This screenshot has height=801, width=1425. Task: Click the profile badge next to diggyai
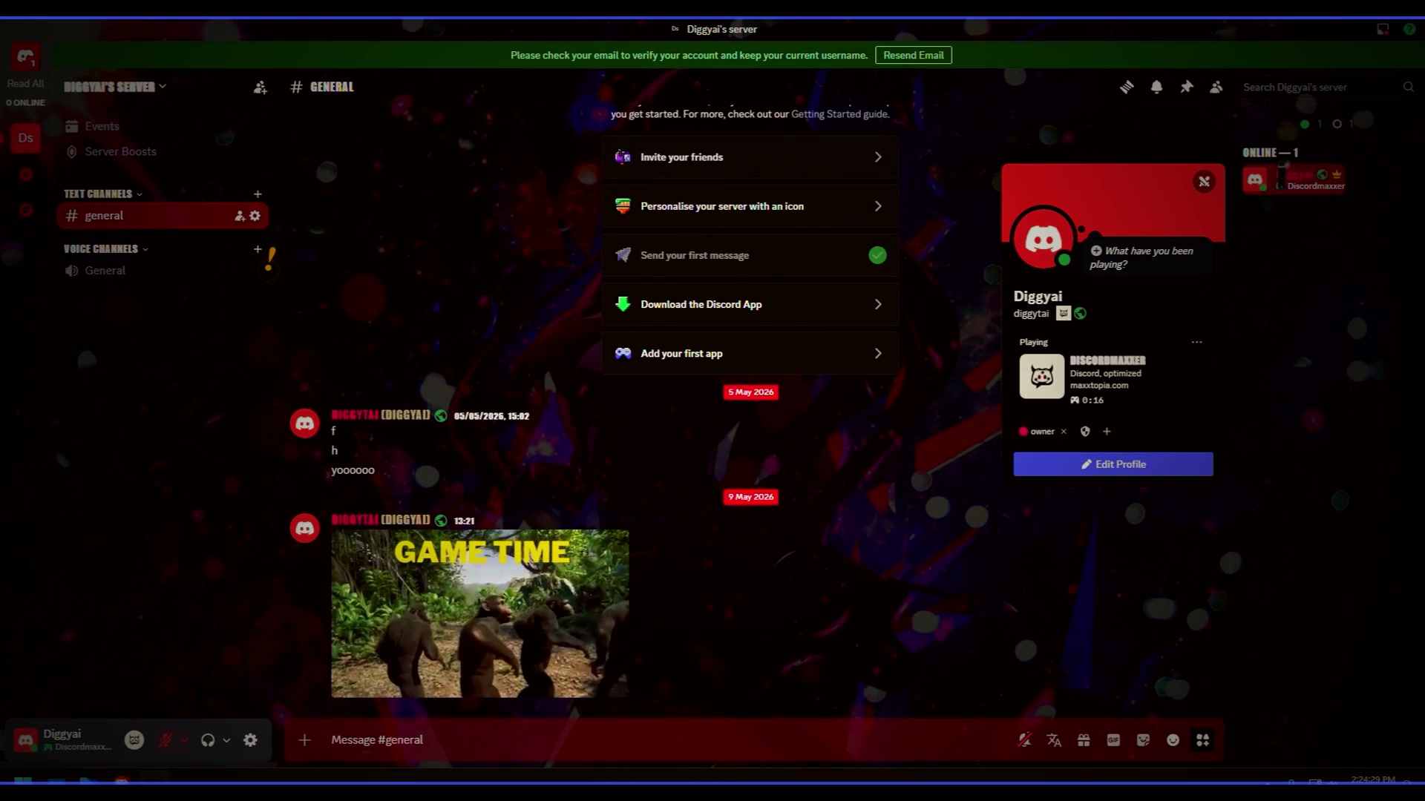1064,314
